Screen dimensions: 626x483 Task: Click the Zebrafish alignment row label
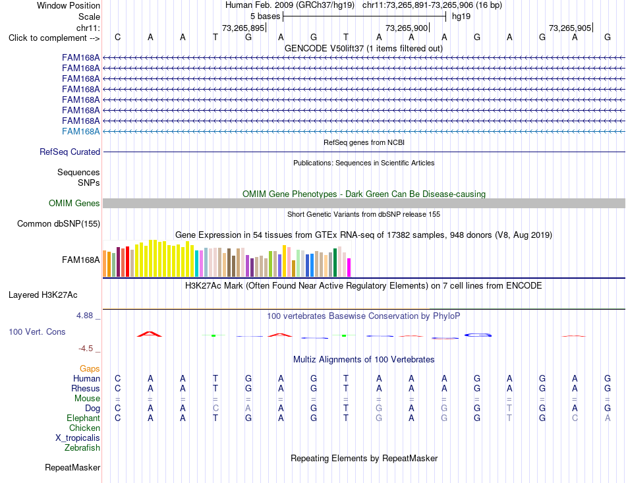point(82,448)
